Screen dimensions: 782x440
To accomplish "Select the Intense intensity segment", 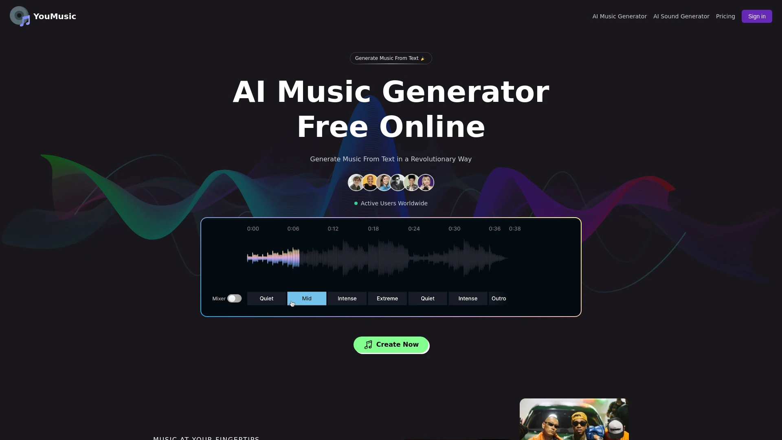I will pos(347,298).
